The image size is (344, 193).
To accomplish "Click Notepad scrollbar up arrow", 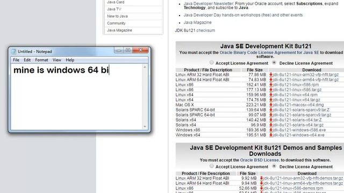I will click(145, 67).
